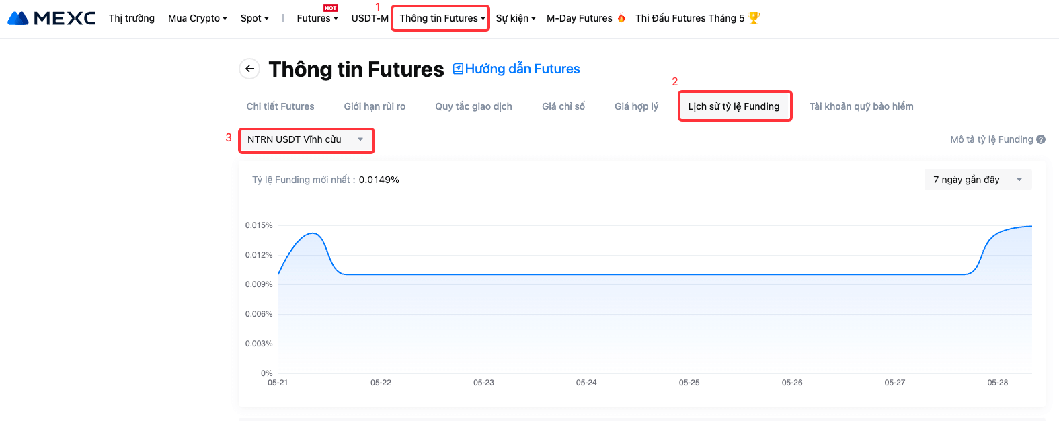
Task: Expand the Sự kiện menu
Action: (x=515, y=18)
